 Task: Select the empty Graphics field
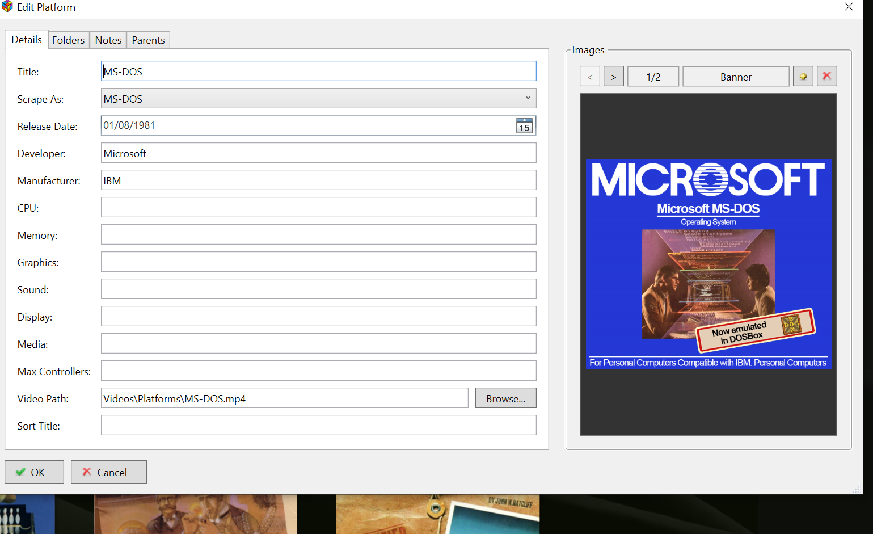tap(318, 262)
